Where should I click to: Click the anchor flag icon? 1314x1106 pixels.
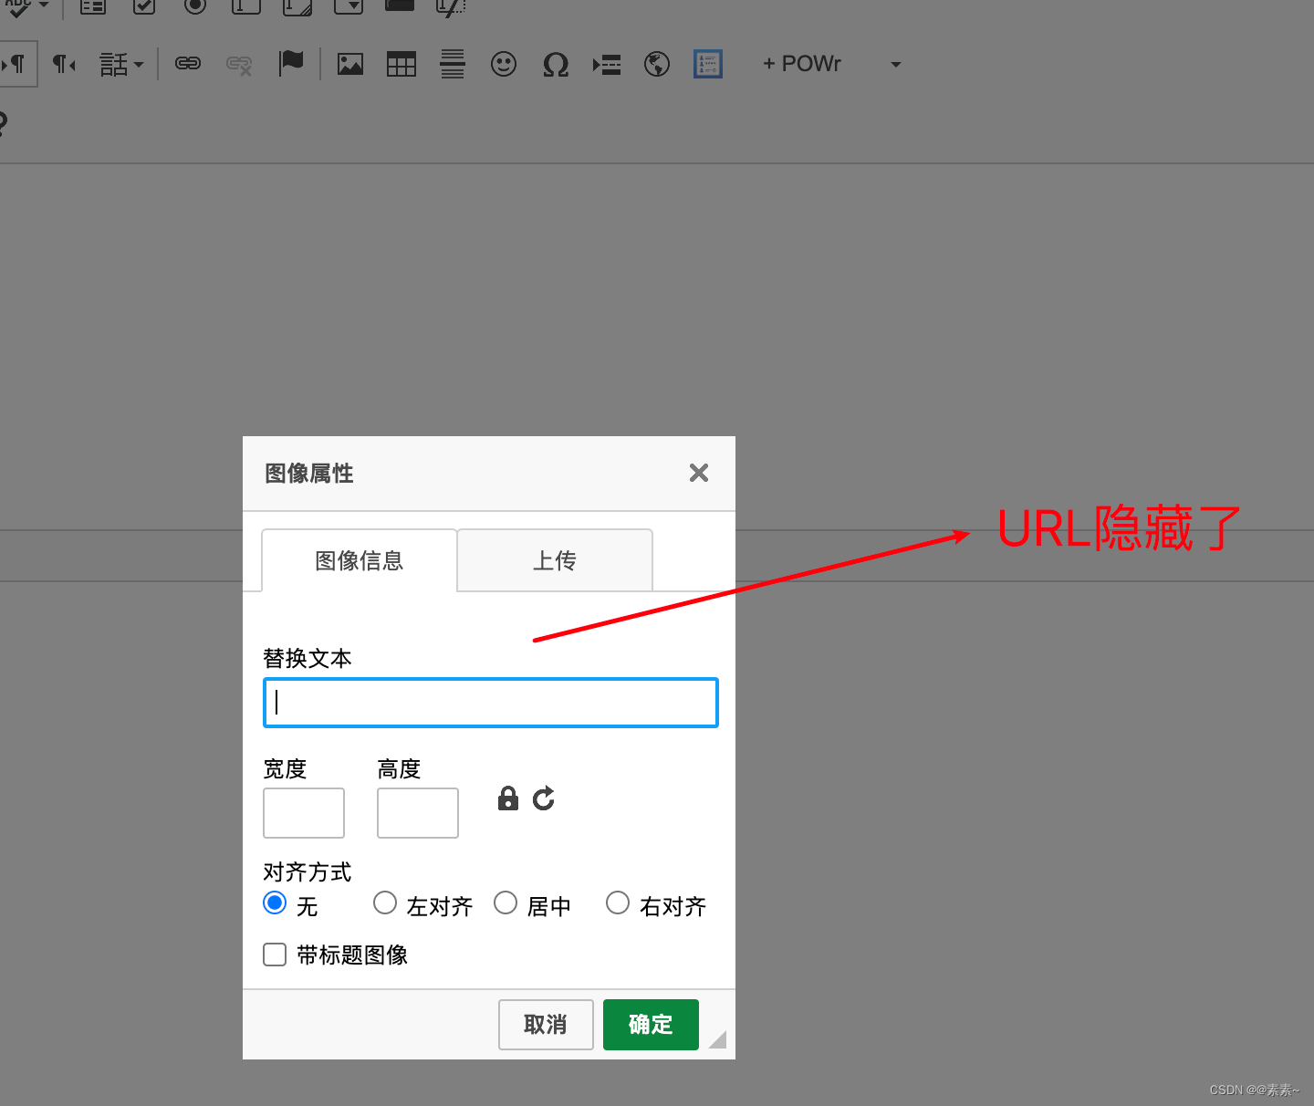click(x=291, y=63)
